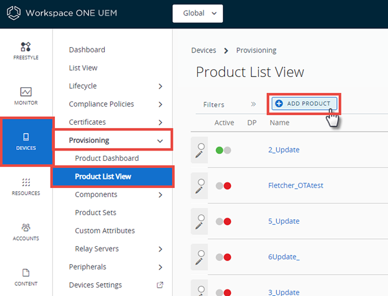
Task: Open the Content section icon
Action: point(26,273)
